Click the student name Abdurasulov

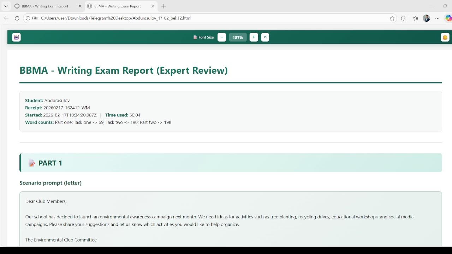tap(57, 101)
